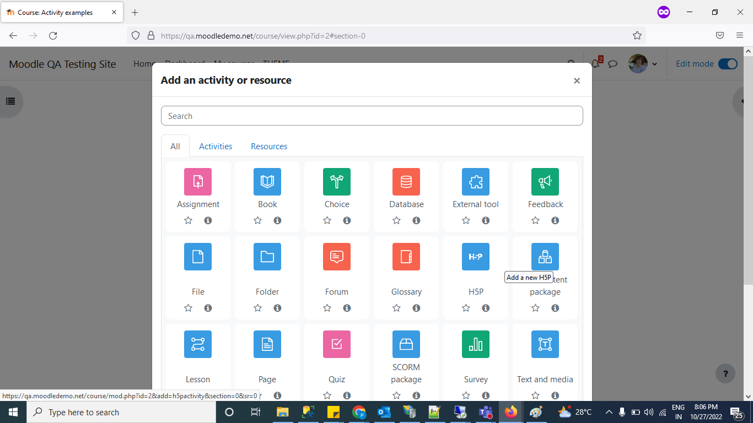Open a new browser tab
The height and width of the screenshot is (423, 753).
[135, 12]
